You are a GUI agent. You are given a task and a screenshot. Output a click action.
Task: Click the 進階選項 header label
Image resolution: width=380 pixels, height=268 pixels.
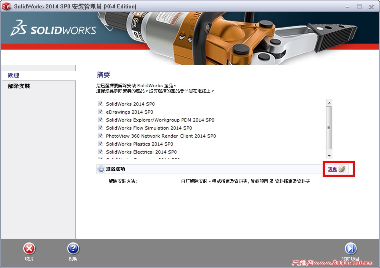[115, 169]
